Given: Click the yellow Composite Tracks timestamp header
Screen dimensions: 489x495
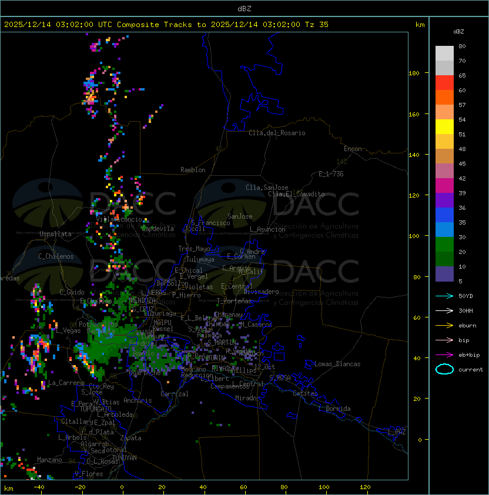Looking at the screenshot, I should pyautogui.click(x=166, y=24).
